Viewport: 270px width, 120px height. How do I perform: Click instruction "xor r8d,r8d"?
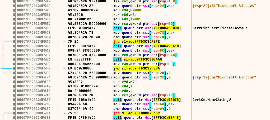[125, 14]
